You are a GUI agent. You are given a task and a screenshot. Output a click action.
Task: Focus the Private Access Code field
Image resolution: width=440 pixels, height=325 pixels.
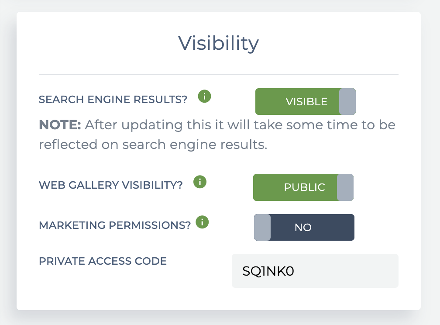click(x=315, y=271)
